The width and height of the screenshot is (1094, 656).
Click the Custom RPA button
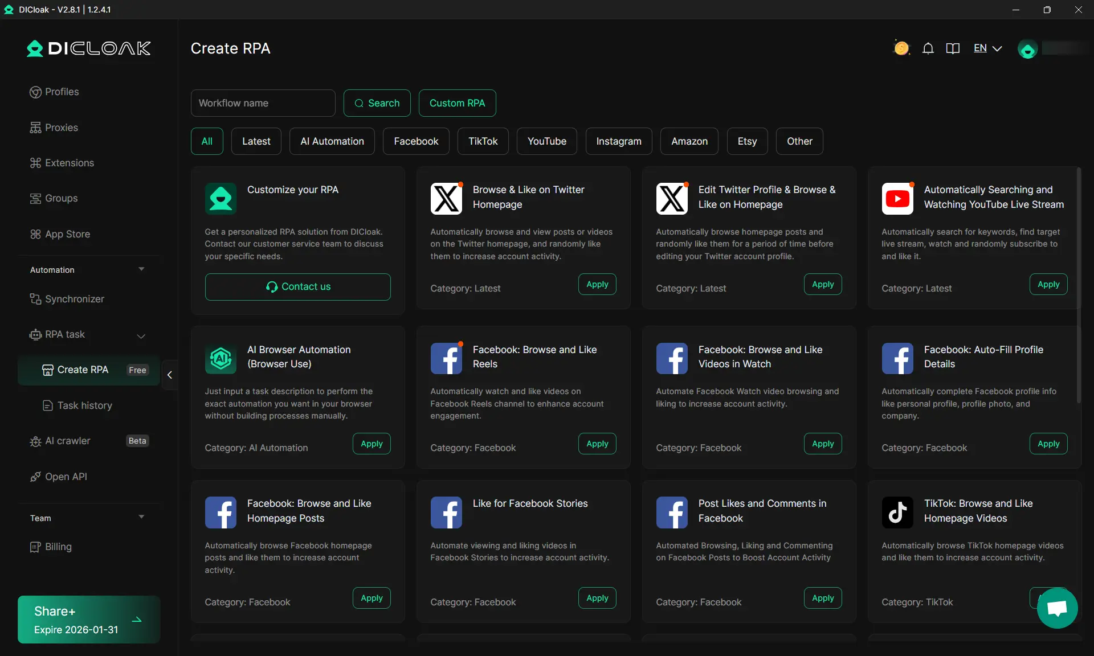pyautogui.click(x=457, y=103)
